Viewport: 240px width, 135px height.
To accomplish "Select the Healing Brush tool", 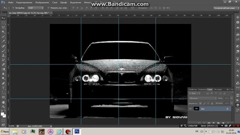I will tap(3, 46).
